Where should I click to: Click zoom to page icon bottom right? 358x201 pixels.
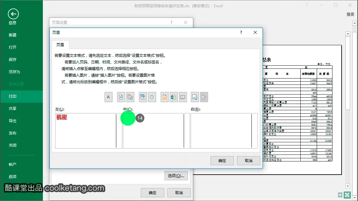(x=347, y=195)
